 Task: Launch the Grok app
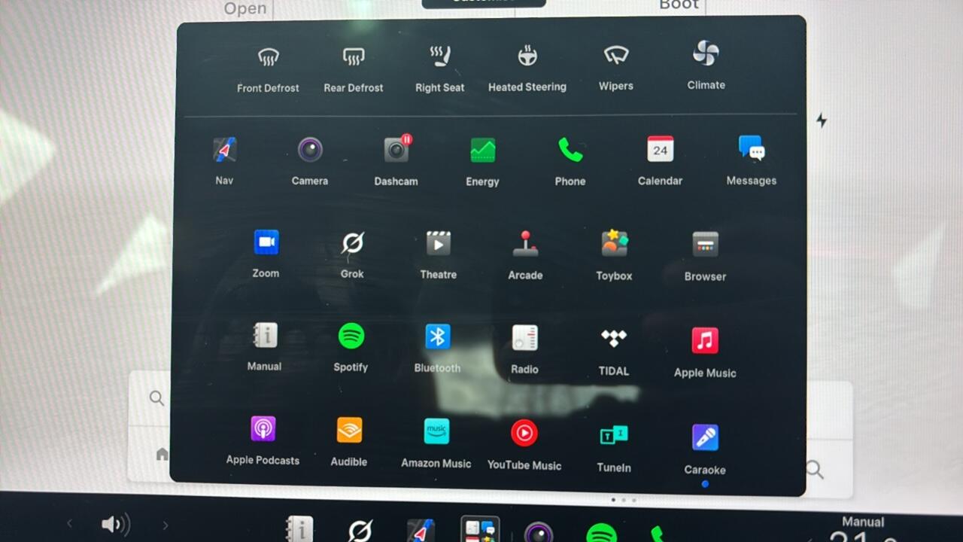pyautogui.click(x=352, y=254)
